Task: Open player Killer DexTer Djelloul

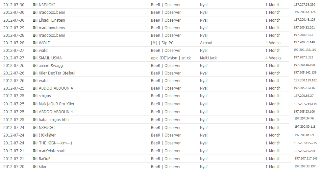Action: click(x=57, y=73)
